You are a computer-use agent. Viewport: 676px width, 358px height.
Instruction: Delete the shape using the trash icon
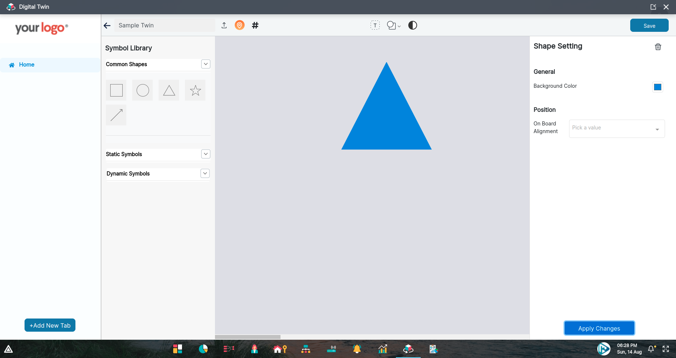658,47
